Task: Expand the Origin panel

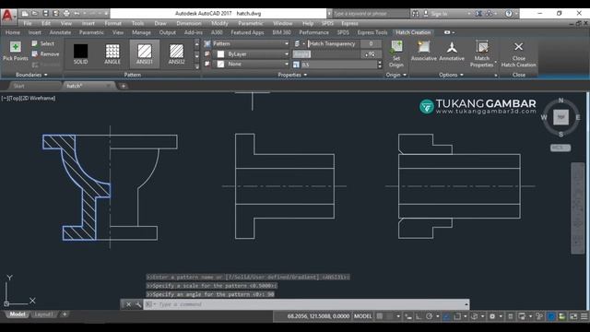Action: point(396,75)
